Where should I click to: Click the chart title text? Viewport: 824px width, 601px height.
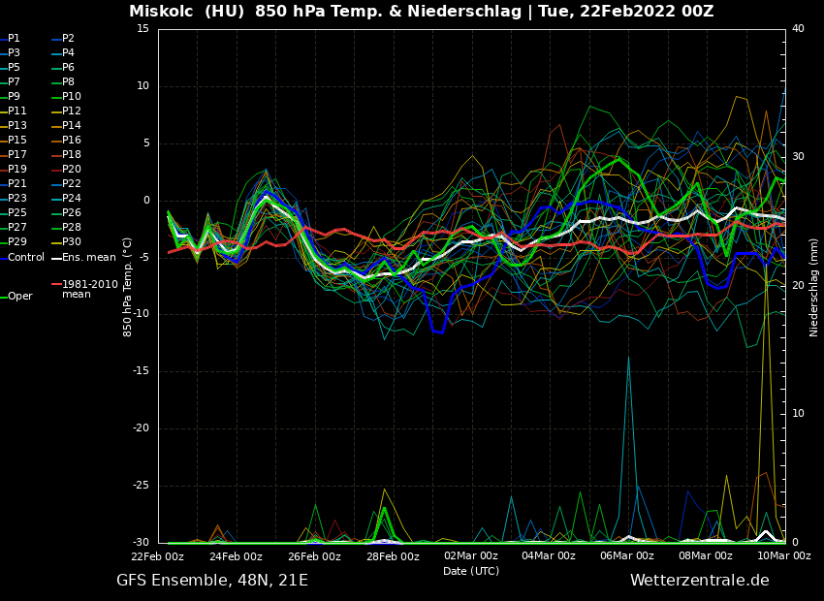click(x=421, y=12)
